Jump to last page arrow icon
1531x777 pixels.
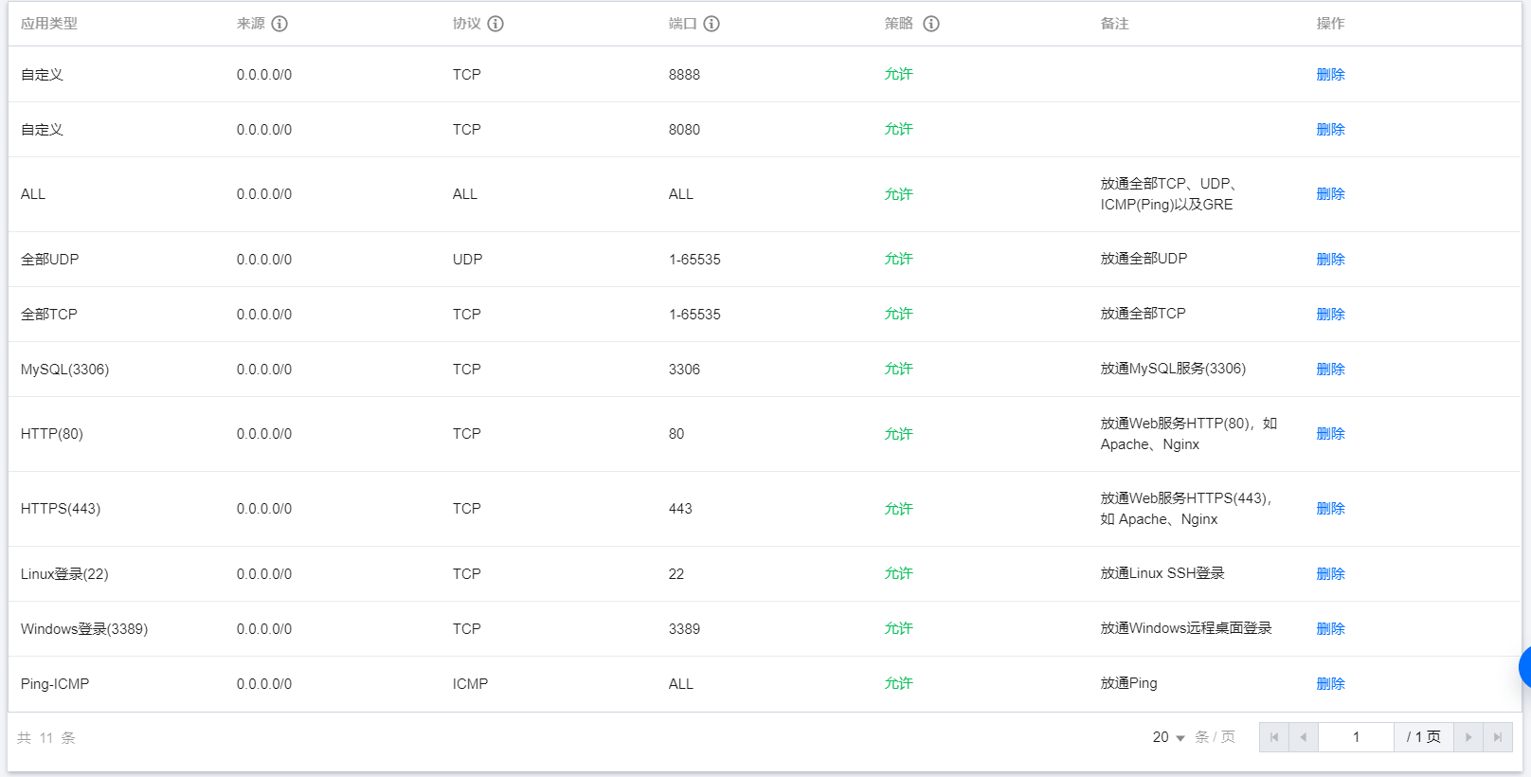[x=1498, y=737]
